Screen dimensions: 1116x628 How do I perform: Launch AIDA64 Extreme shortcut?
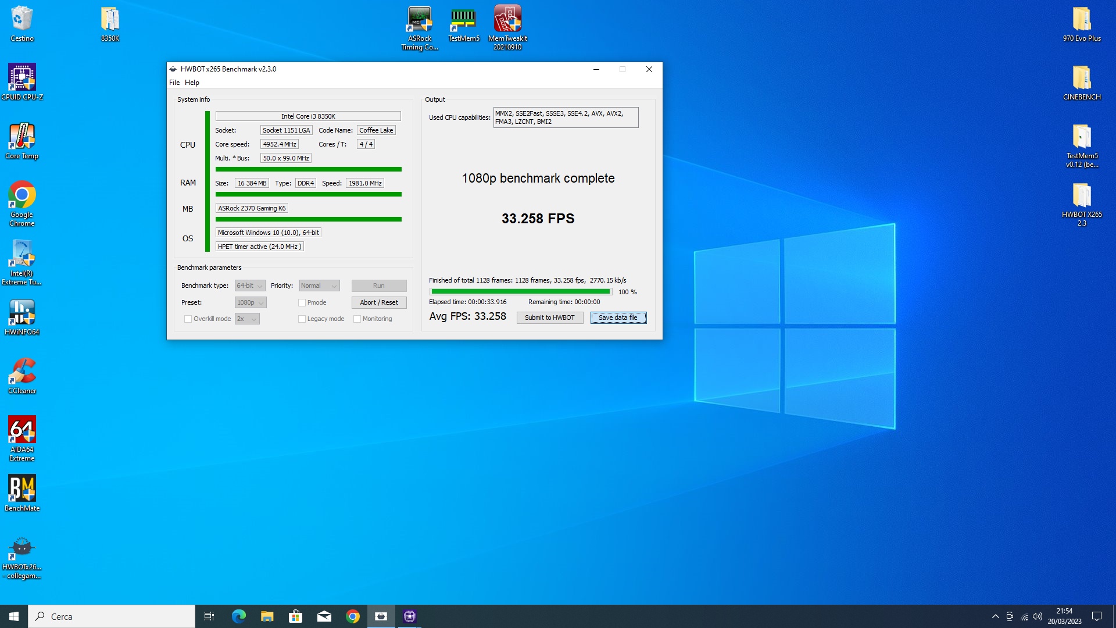tap(22, 439)
